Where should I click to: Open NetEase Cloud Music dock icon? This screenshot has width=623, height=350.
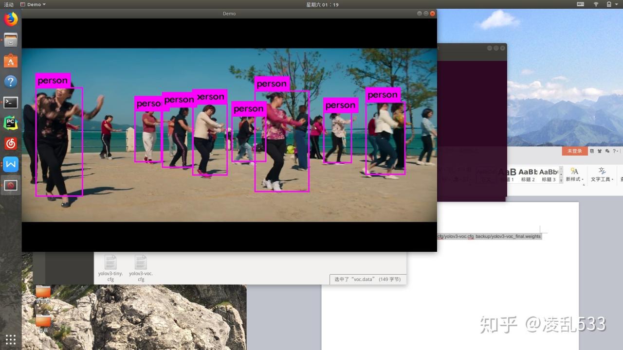[x=11, y=143]
